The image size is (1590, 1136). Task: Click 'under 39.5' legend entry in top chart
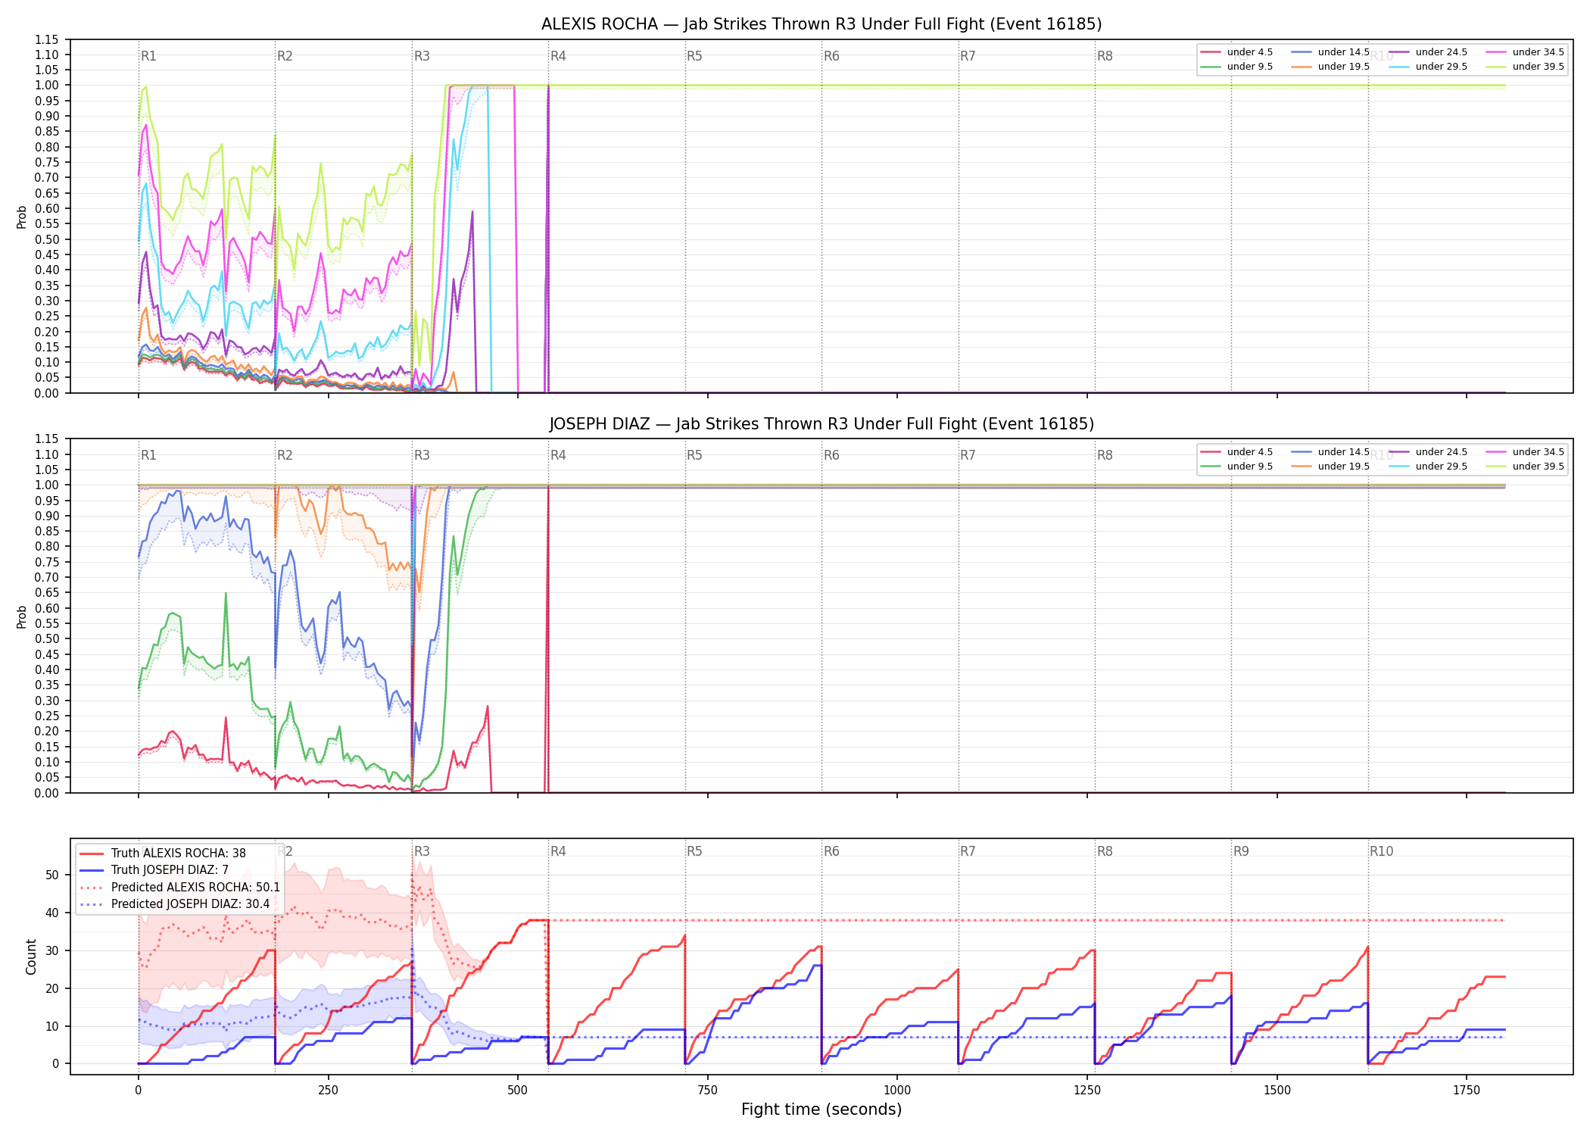pos(1526,67)
